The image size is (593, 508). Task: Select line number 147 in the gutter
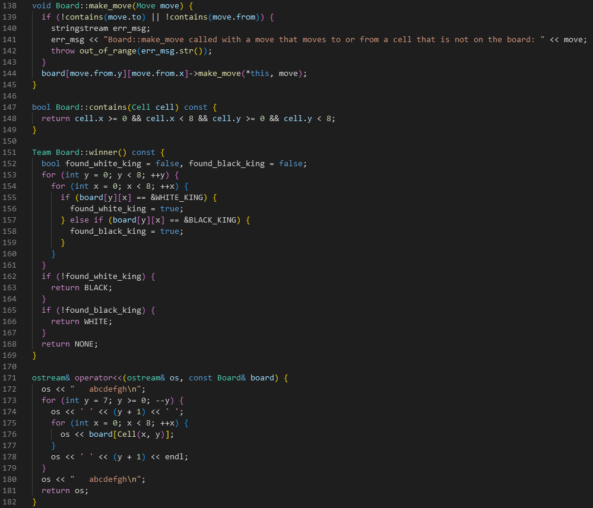click(9, 107)
